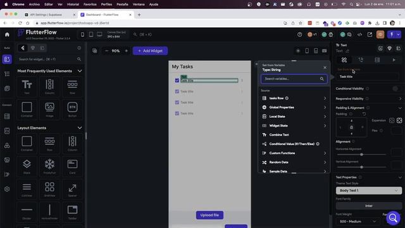Open the Body Text 1 style dropdown
405x228 pixels.
click(369, 191)
